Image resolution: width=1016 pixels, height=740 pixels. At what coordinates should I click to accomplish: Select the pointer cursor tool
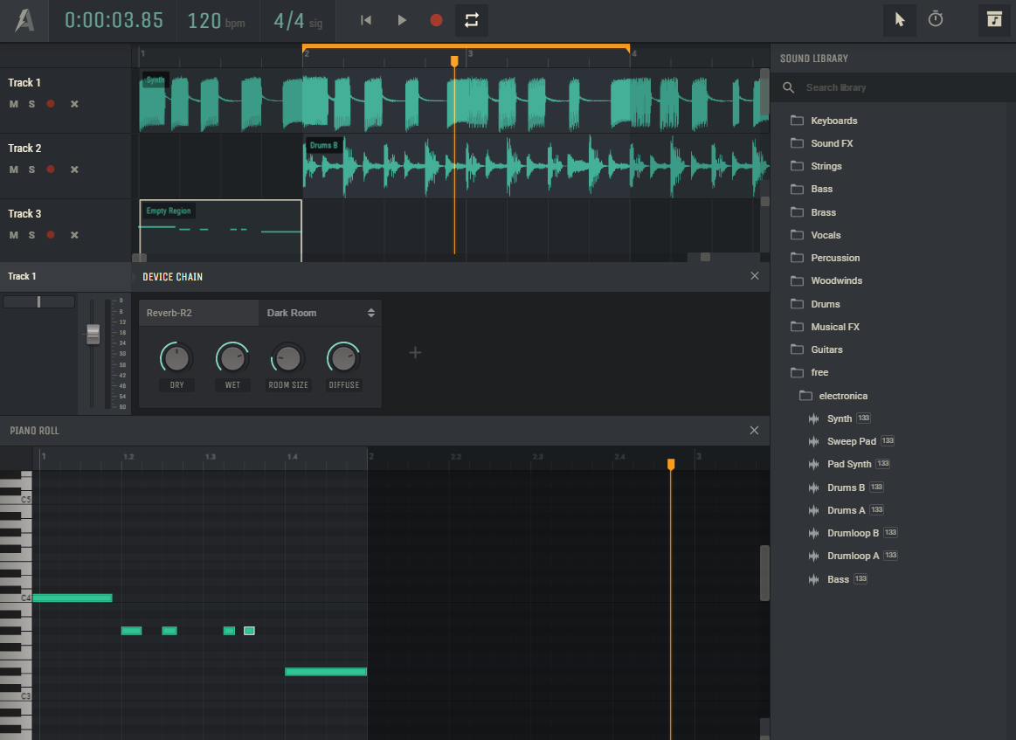click(x=900, y=20)
